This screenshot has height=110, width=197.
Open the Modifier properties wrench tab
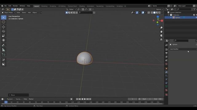click(166, 72)
